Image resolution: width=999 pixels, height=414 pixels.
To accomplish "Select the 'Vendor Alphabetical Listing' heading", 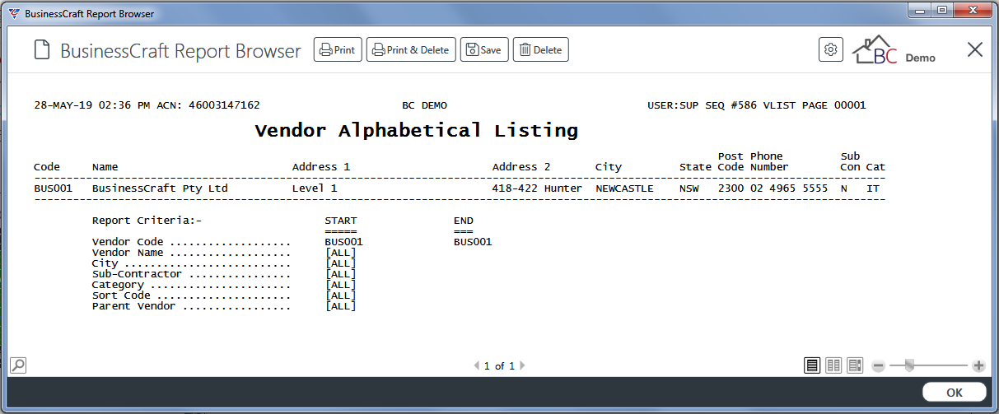I will (417, 130).
